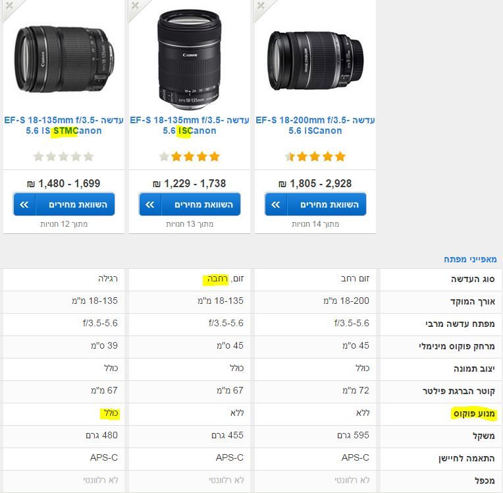Click the highlighted מנוע פוקוס row label

(474, 413)
